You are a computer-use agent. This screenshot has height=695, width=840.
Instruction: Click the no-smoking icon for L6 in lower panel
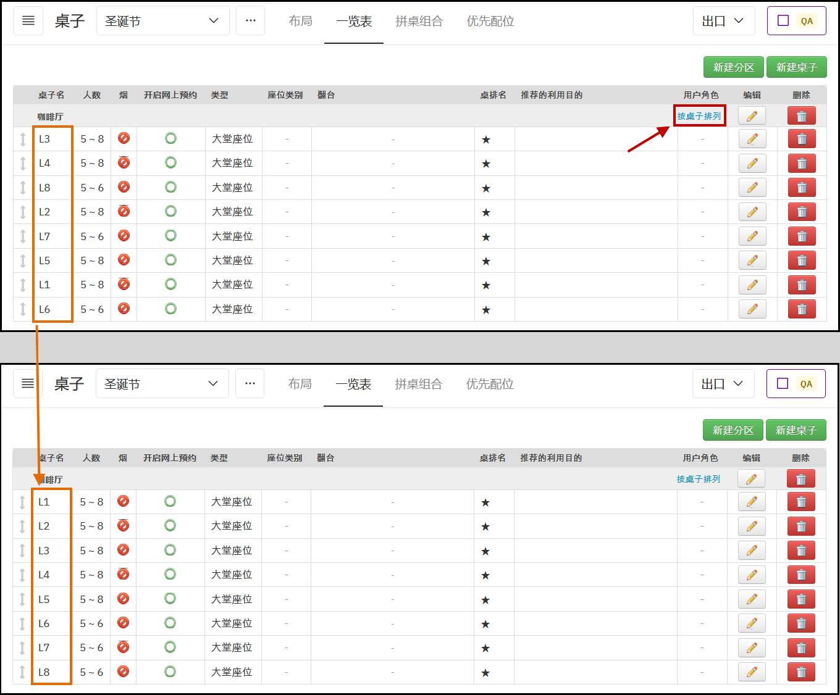123,622
